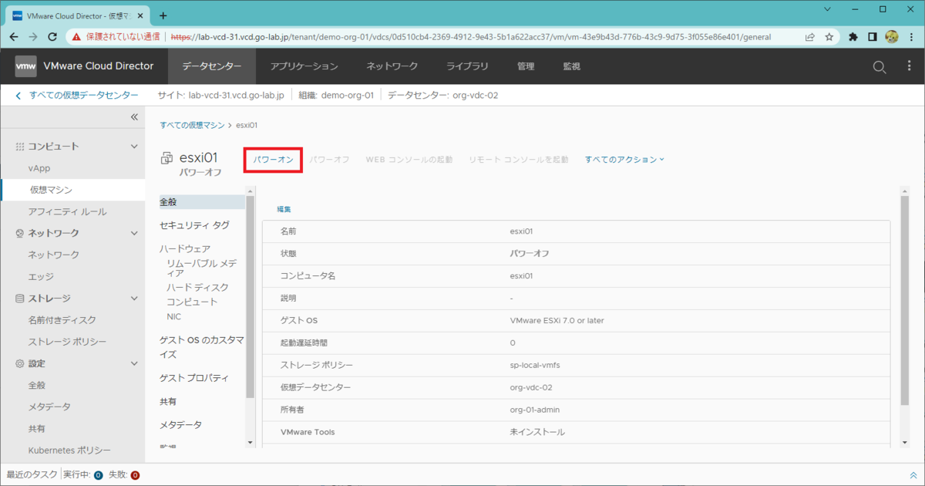The height and width of the screenshot is (486, 925).
Task: Click the storage section stack icon
Action: coord(20,299)
